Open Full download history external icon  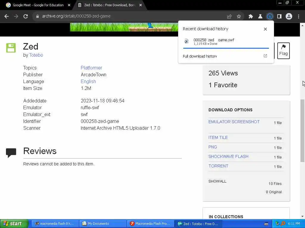(x=265, y=56)
